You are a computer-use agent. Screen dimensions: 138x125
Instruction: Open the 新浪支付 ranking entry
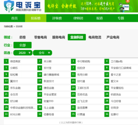[49, 81]
